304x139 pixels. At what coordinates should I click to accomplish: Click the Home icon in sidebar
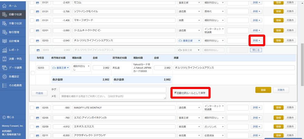point(5,6)
